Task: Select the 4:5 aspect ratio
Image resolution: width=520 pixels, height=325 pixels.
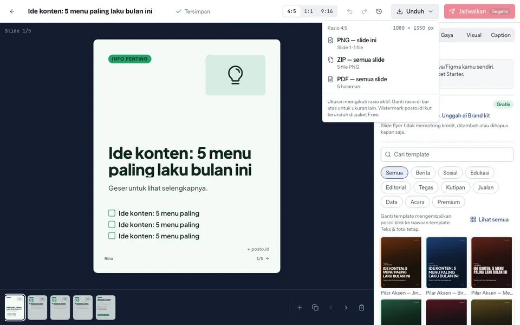Action: point(291,11)
